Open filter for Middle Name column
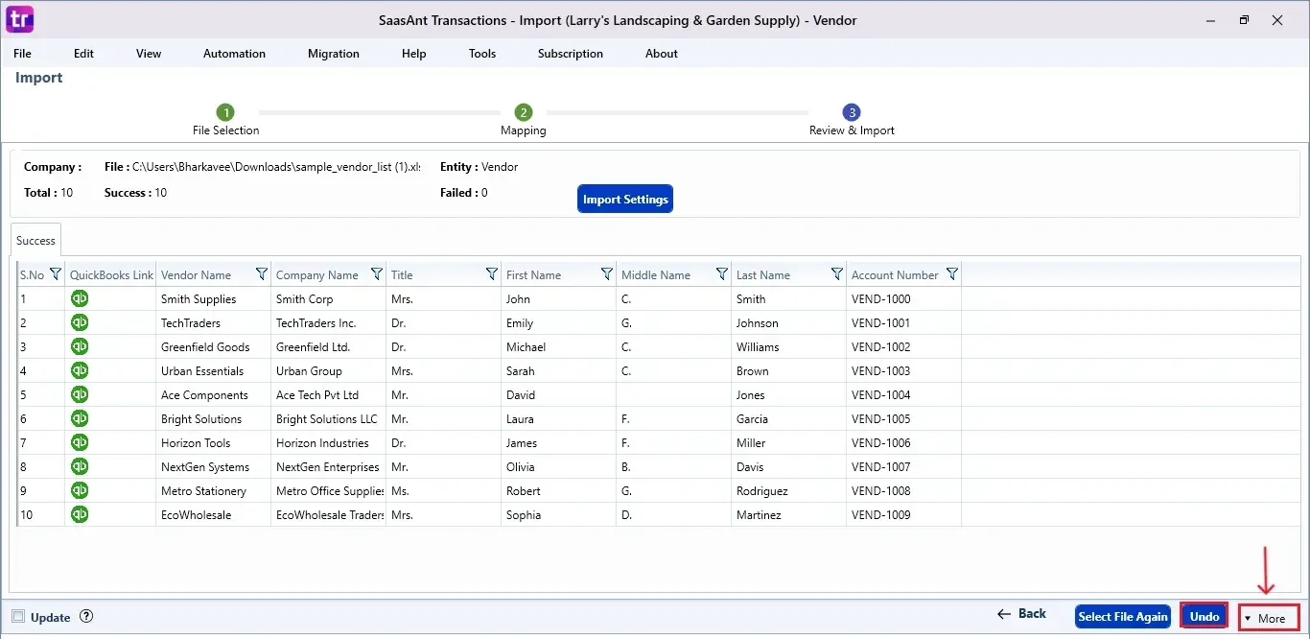Screen dimensions: 1310x639 721,274
